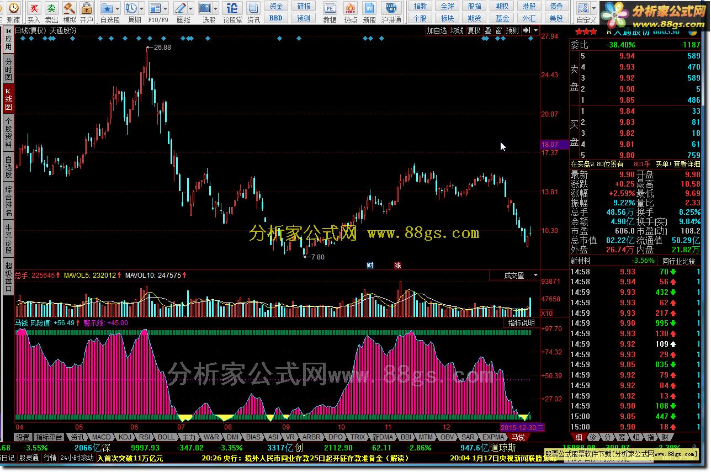Viewport: 711px width, 472px height.
Task: Click the 港股 HK stocks button
Action: click(x=529, y=6)
